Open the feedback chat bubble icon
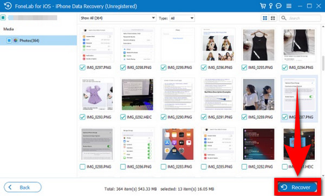 tap(279, 6)
